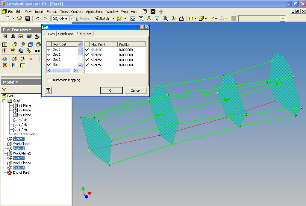Start a new Sketch from the toolbar
306x206 pixels.
pos(102,19)
